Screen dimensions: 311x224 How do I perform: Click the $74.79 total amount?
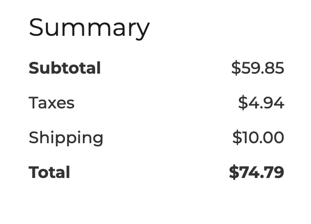click(256, 172)
